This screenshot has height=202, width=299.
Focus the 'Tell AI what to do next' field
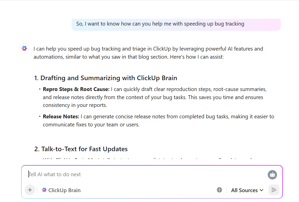(x=101, y=174)
